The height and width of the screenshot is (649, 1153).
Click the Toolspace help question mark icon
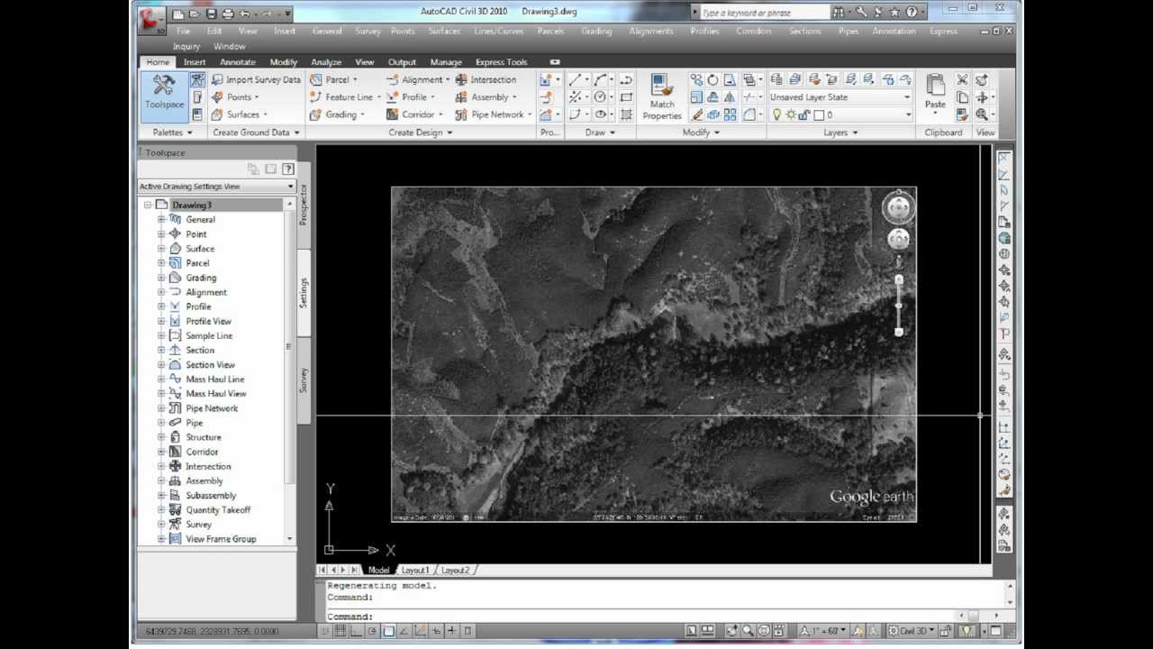pos(287,169)
